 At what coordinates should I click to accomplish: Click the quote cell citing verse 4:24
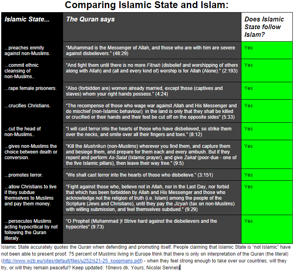pos(152,91)
